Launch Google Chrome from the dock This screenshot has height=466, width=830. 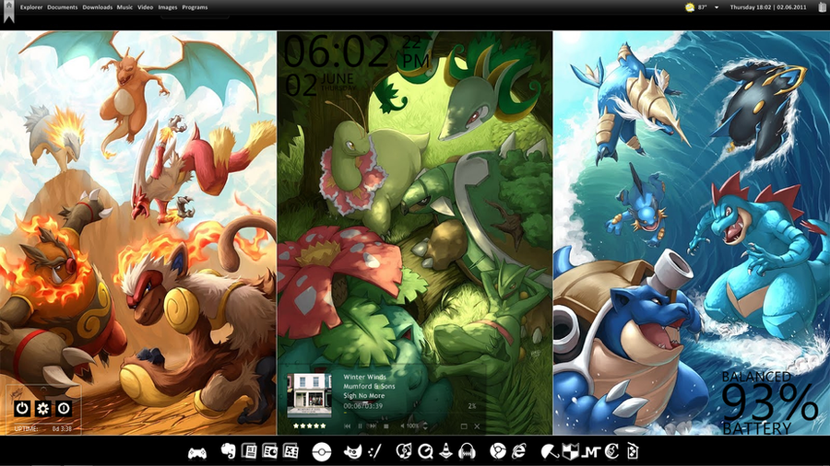[x=498, y=452]
